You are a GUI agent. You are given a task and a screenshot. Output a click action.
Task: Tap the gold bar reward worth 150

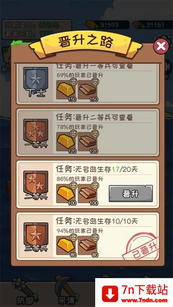[x=66, y=90]
